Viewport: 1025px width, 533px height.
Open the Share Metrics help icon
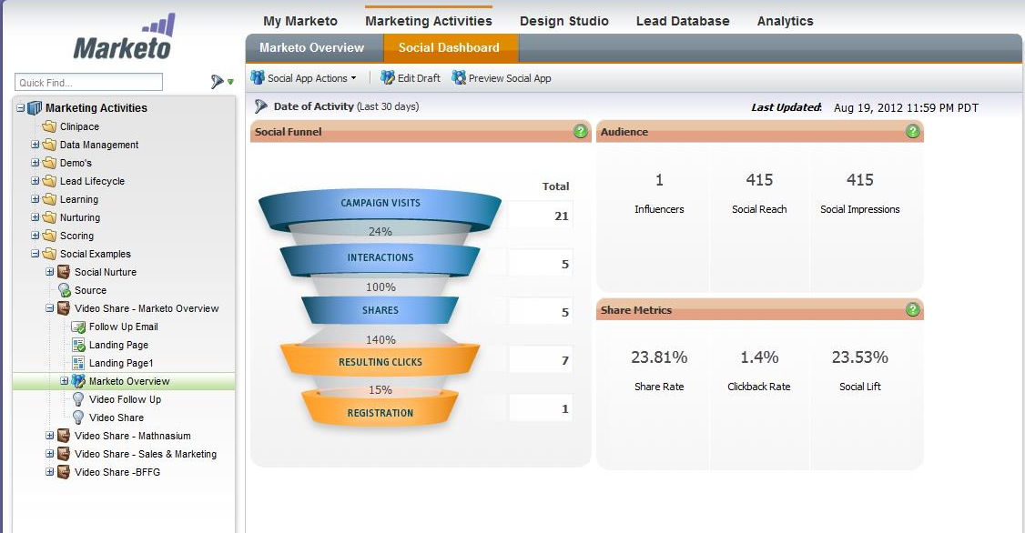point(912,309)
